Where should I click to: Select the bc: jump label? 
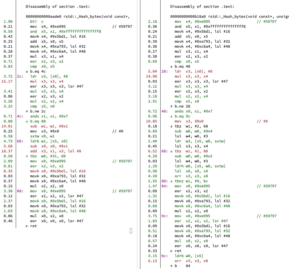click(164, 256)
